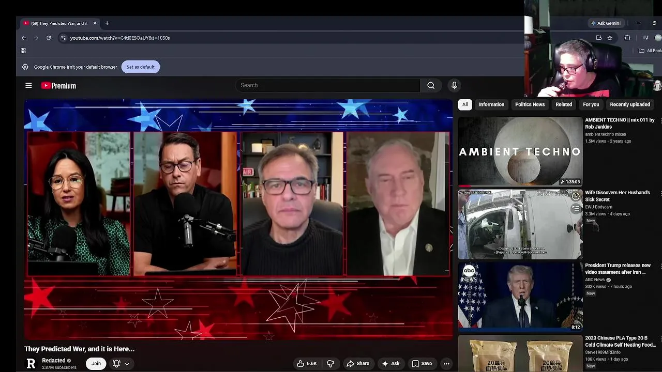Dislike this video
The image size is (662, 372).
point(330,364)
